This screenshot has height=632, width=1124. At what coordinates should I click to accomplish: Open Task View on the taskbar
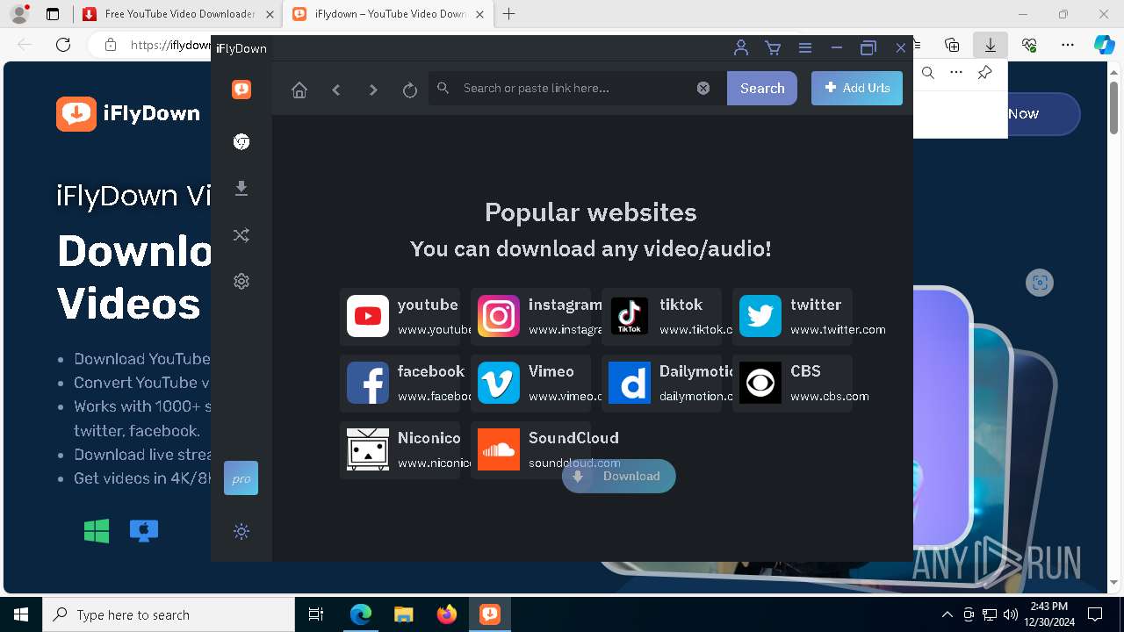316,614
